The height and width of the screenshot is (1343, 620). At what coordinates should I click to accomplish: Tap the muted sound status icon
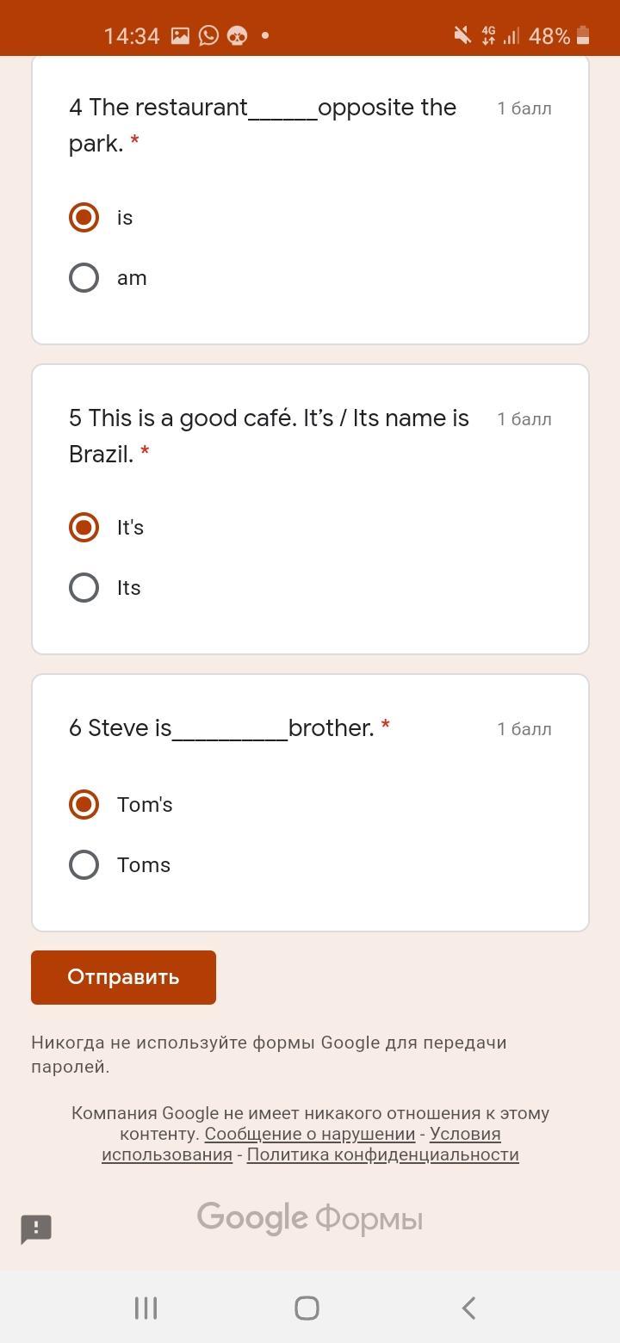click(462, 35)
